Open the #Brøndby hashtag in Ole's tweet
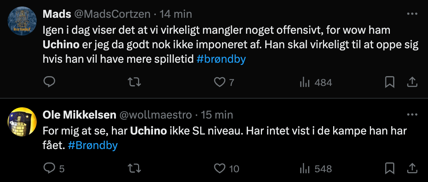The image size is (428, 182). tap(93, 145)
